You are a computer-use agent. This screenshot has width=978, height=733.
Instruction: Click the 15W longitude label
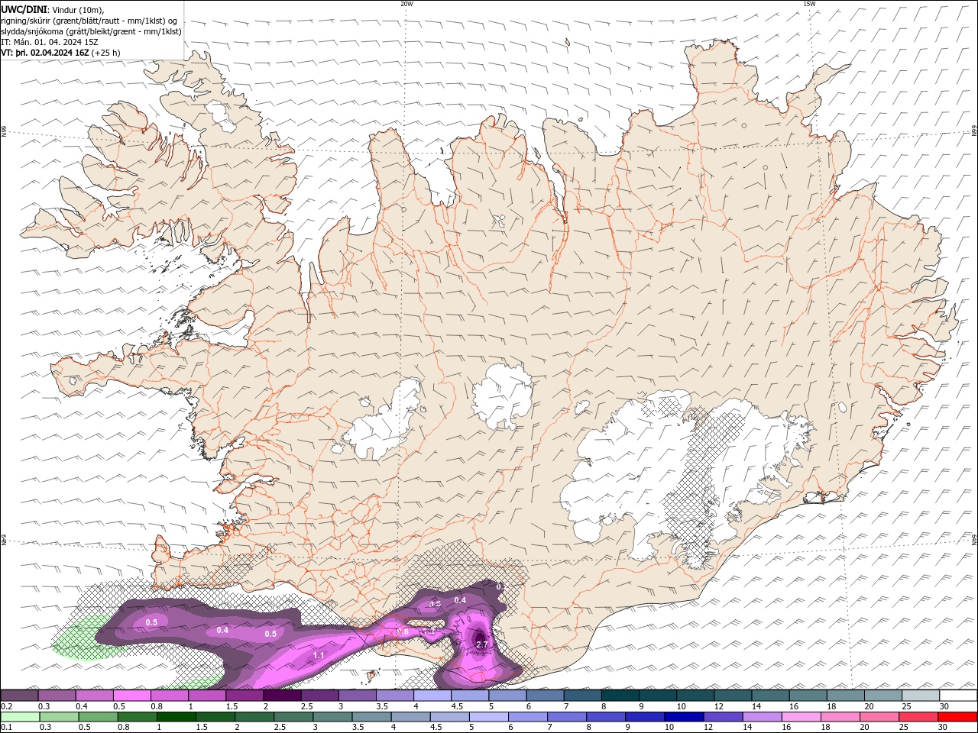pos(809,4)
